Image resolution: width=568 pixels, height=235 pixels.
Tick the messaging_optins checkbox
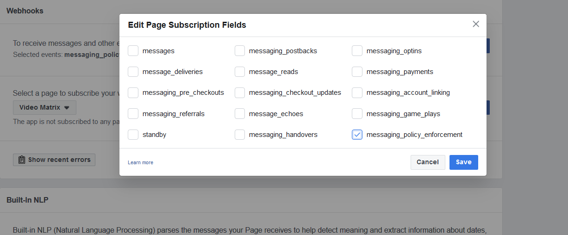[357, 51]
